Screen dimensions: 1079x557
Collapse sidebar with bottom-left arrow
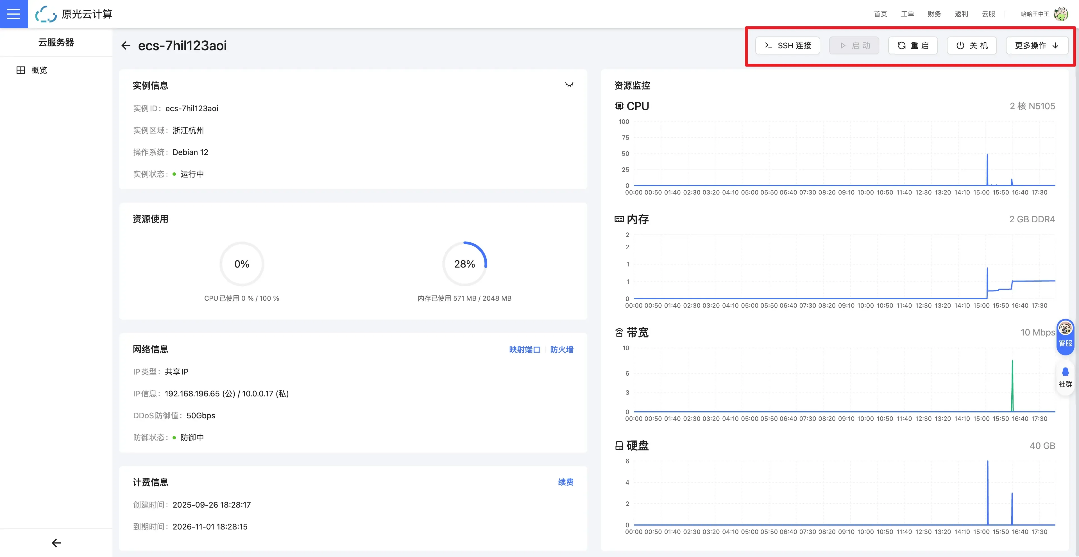(x=56, y=543)
